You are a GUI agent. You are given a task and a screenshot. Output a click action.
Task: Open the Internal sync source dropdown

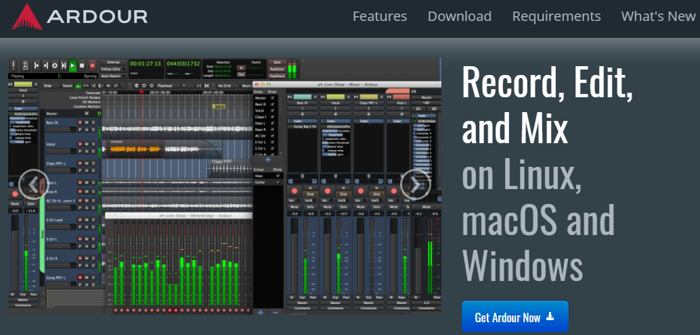(113, 62)
